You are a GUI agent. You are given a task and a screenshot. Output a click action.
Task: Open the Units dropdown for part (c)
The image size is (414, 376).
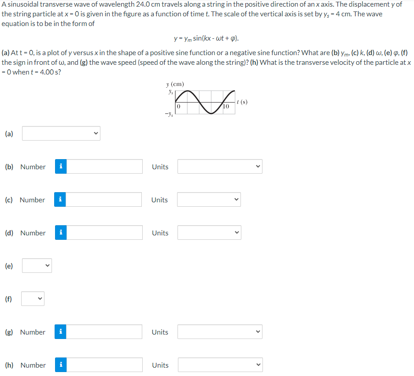[208, 199]
